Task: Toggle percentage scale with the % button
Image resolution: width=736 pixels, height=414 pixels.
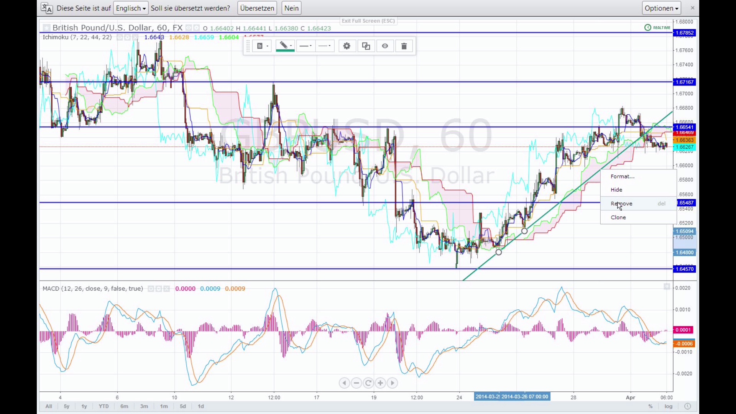Action: coord(651,406)
